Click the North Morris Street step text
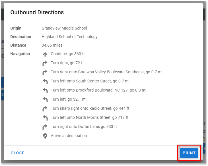This screenshot has height=166, width=208. pos(90,117)
